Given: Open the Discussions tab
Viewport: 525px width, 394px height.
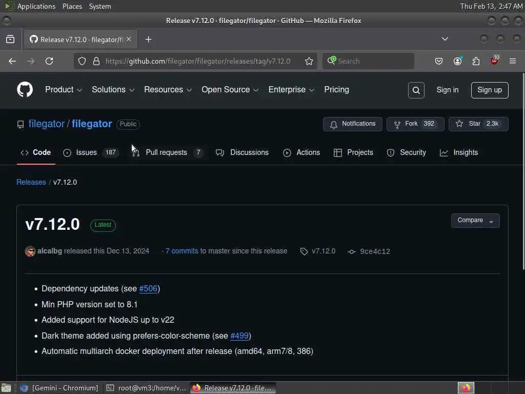Looking at the screenshot, I should [x=243, y=152].
